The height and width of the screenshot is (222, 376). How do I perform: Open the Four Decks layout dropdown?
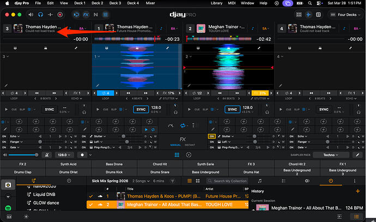(345, 15)
